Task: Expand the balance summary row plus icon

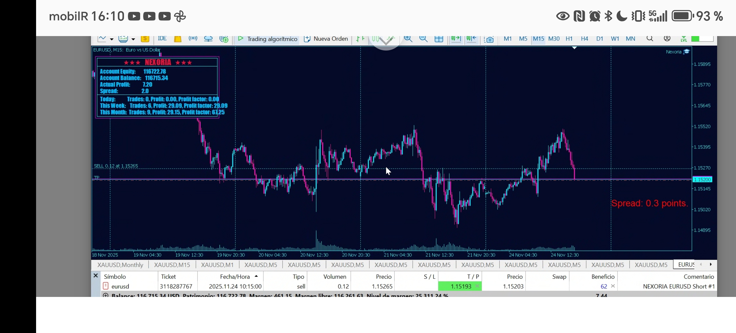Action: [106, 295]
